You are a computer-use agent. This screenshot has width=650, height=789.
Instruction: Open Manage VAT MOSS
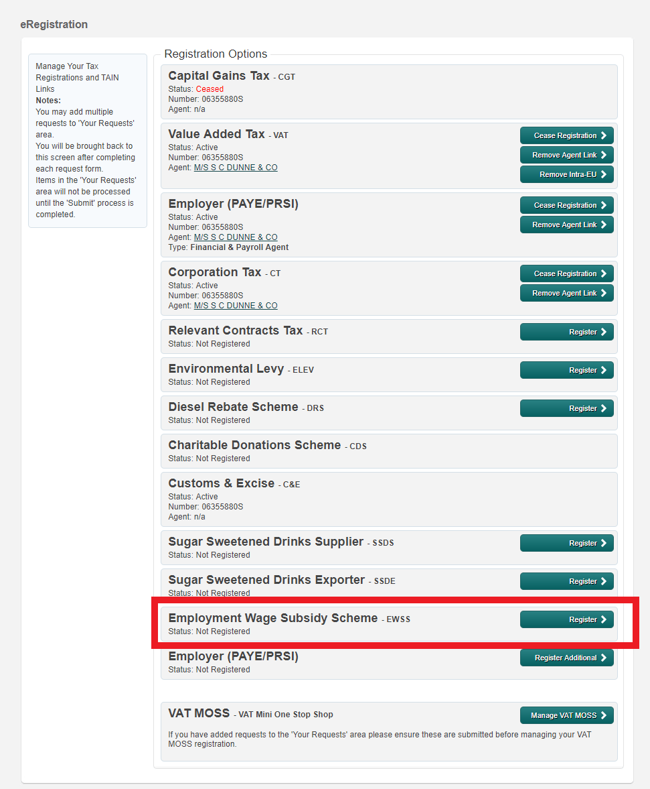point(567,715)
